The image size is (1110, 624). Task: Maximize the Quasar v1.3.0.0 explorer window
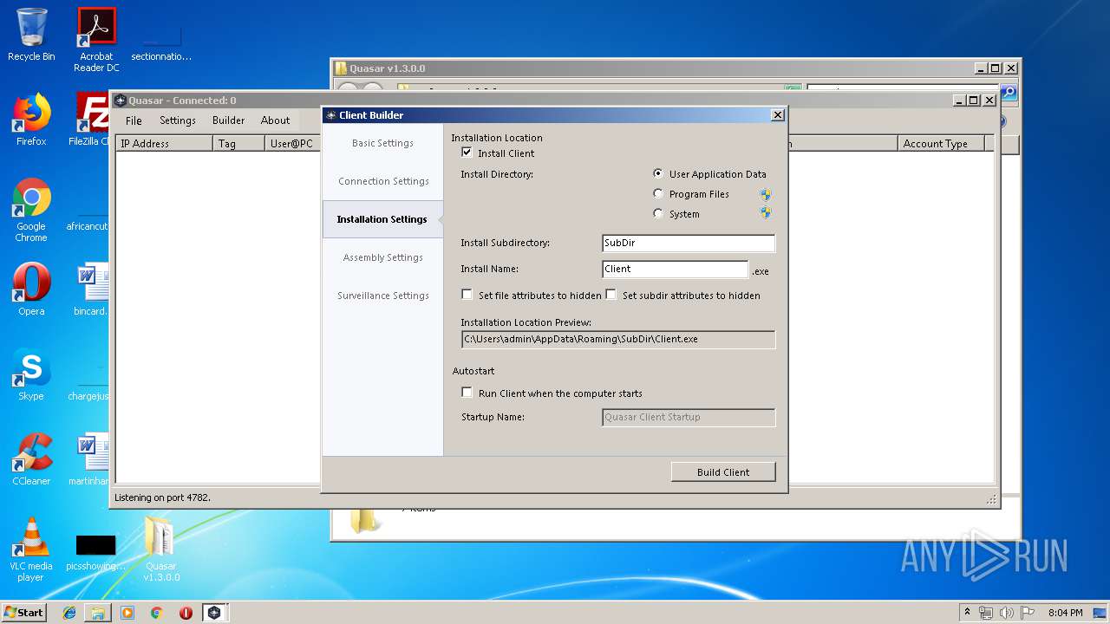tap(995, 68)
